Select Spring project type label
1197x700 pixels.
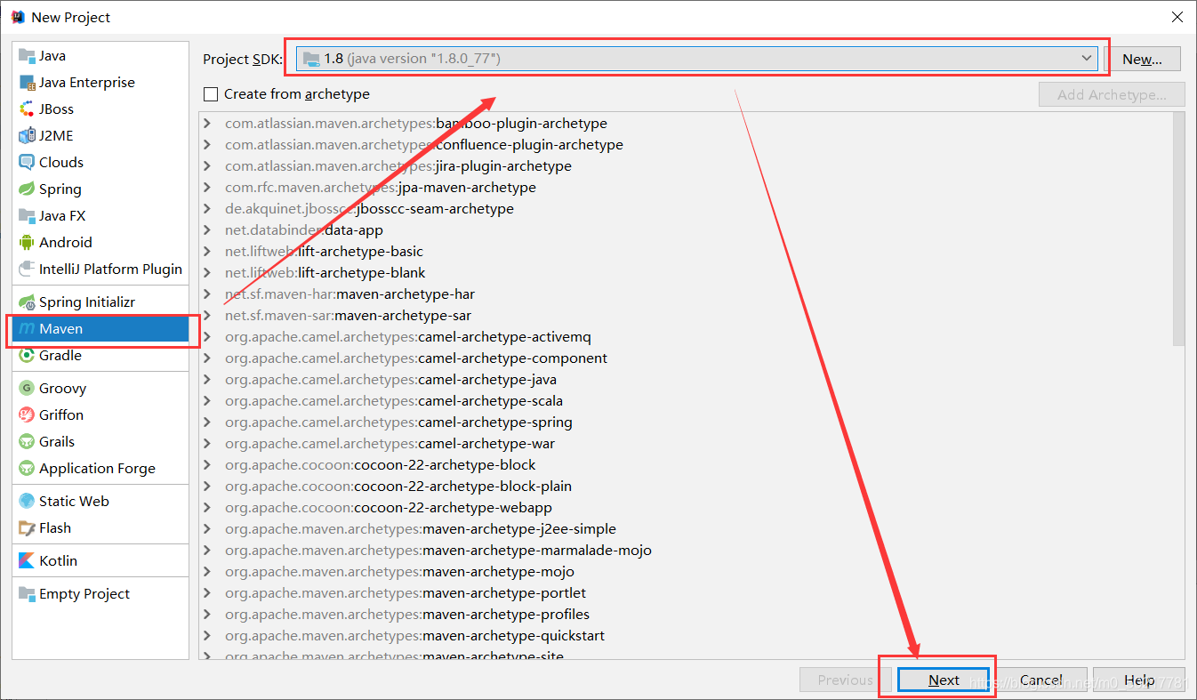click(x=60, y=189)
